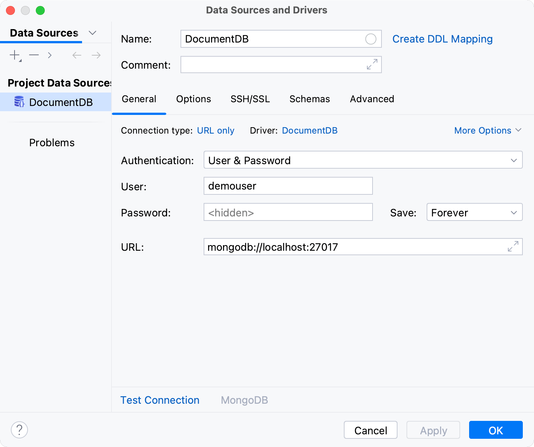Viewport: 534px width, 447px height.
Task: Select the DocumentDB database icon in the sidebar
Action: point(19,102)
